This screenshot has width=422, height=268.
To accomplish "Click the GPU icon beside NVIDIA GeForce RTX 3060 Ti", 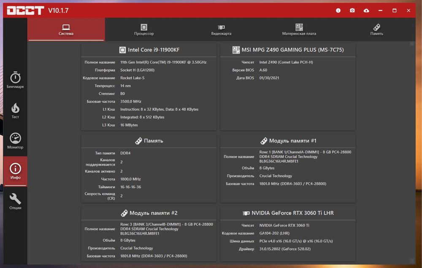I will 246,213.
